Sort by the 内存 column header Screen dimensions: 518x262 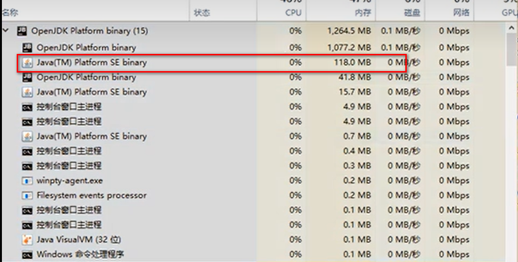click(x=363, y=13)
